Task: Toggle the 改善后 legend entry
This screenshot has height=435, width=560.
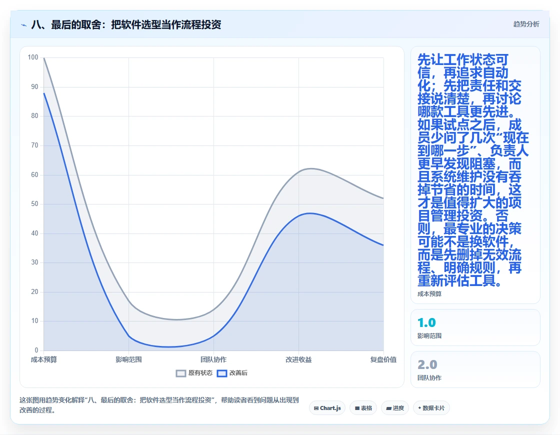Action: pyautogui.click(x=232, y=373)
